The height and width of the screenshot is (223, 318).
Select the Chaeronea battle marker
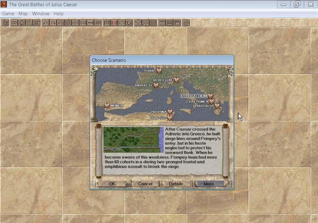coord(211,102)
